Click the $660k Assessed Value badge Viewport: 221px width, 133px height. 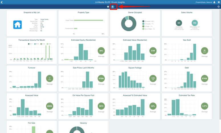[50, 106]
